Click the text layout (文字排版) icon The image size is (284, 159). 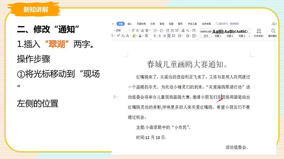pyautogui.click(x=259, y=31)
